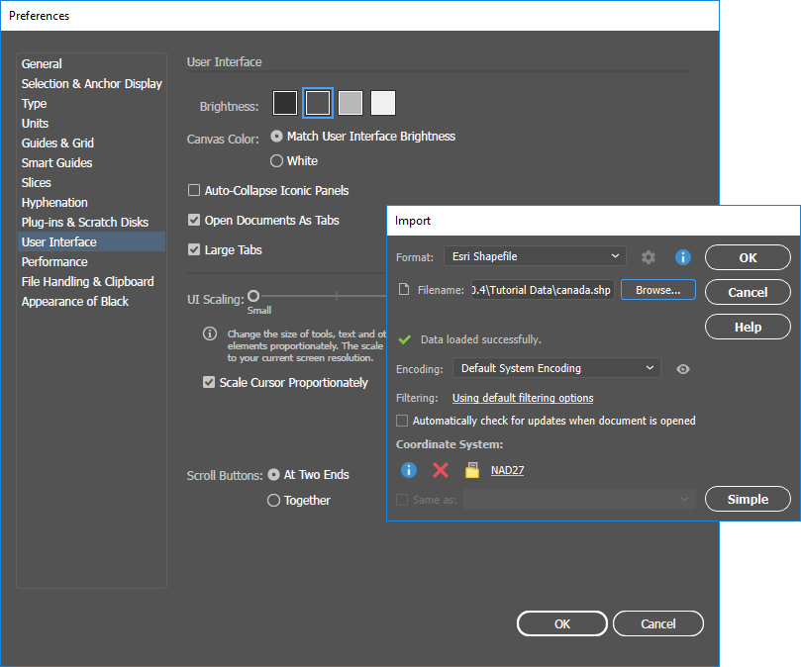This screenshot has width=801, height=667.
Task: Select lightest brightness swatch
Action: point(383,103)
